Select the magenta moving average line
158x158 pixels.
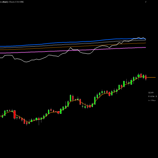click(74, 50)
